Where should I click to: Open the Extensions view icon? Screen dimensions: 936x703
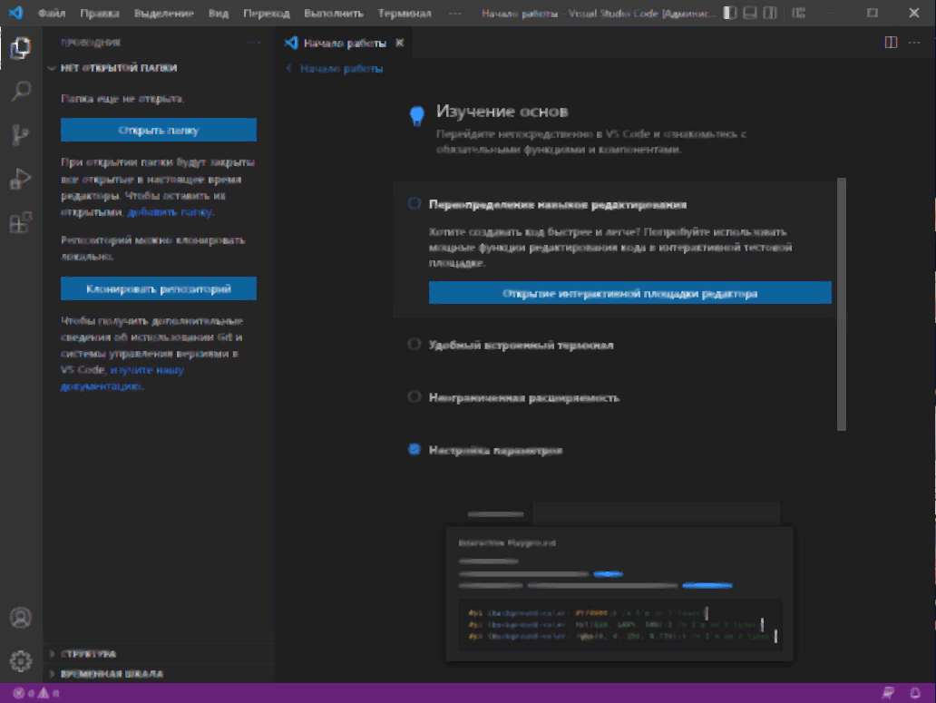21,222
